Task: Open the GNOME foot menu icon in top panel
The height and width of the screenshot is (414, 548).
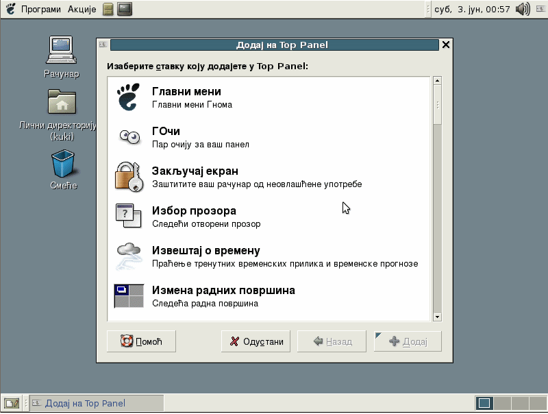Action: tap(11, 9)
